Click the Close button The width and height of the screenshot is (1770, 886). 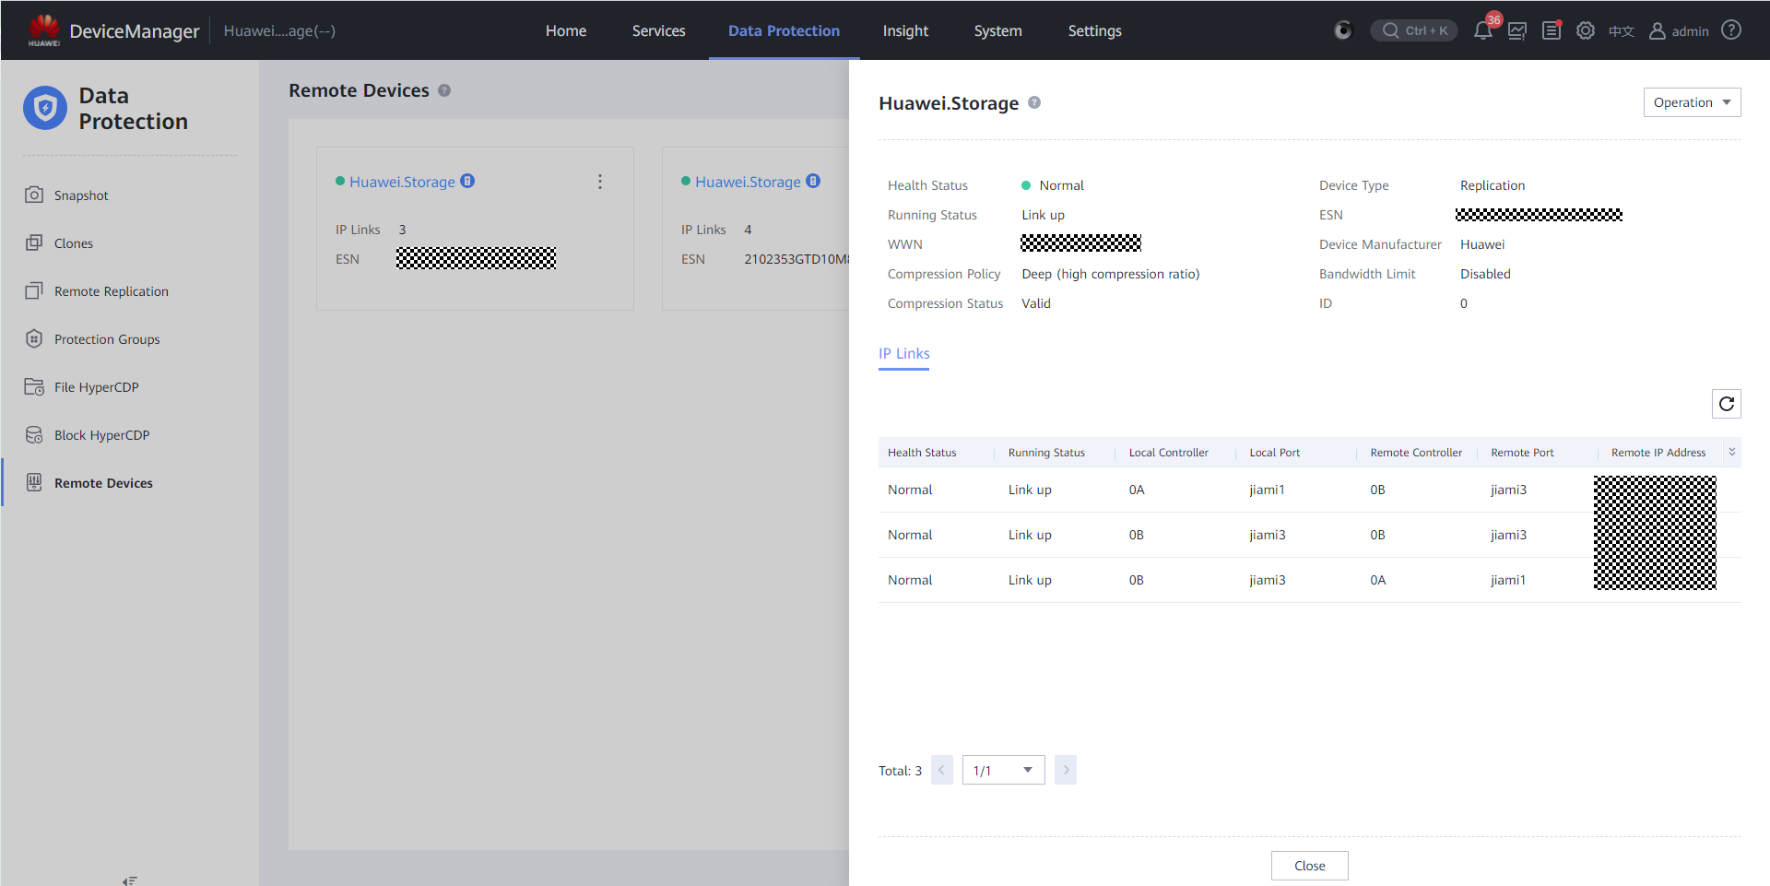tap(1309, 865)
